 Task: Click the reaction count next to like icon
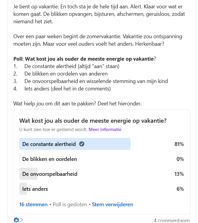coord(21,220)
